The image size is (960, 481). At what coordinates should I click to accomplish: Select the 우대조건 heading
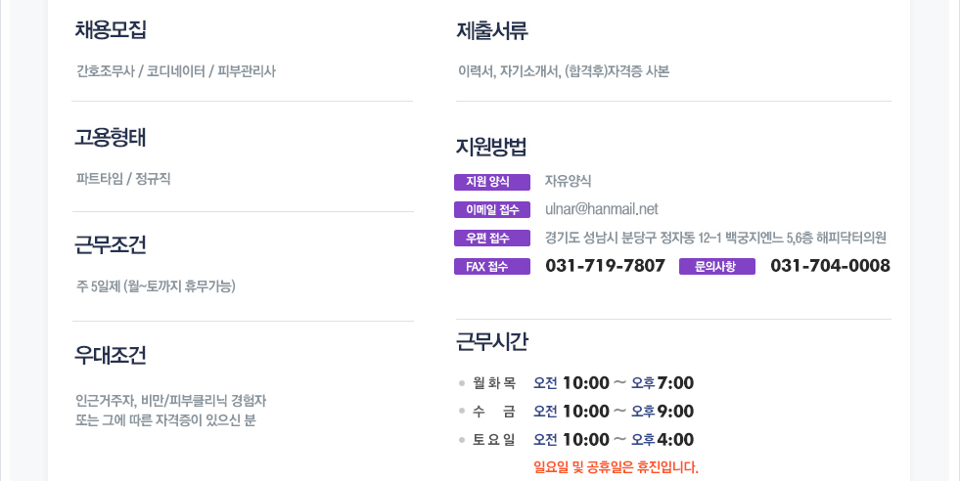pyautogui.click(x=111, y=354)
